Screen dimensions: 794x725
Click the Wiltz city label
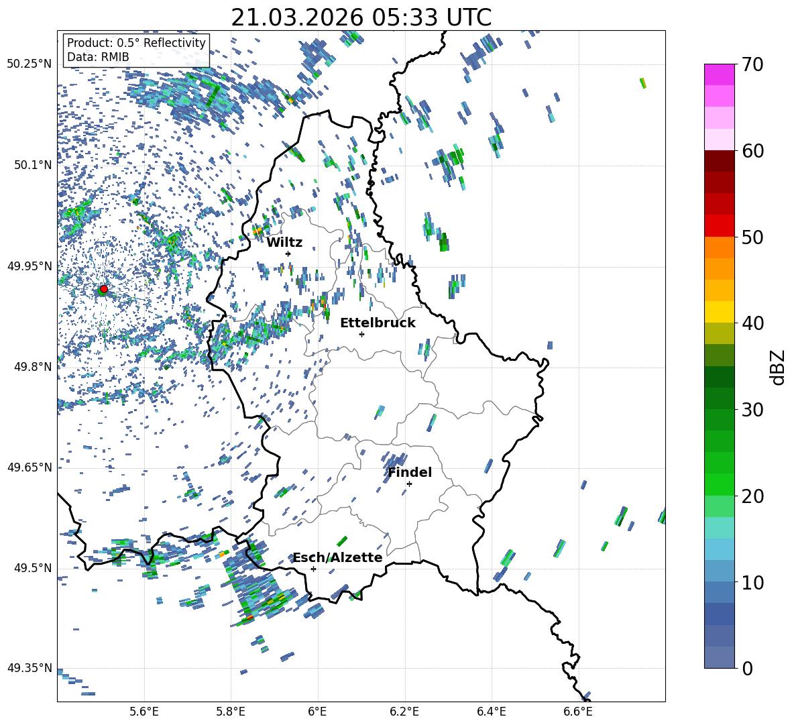(x=284, y=243)
